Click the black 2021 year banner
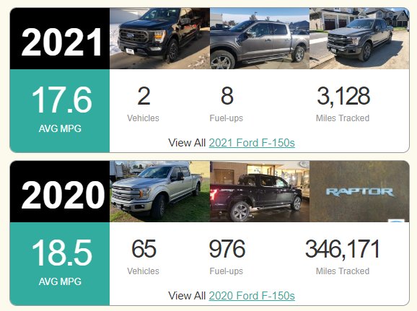 [60, 38]
